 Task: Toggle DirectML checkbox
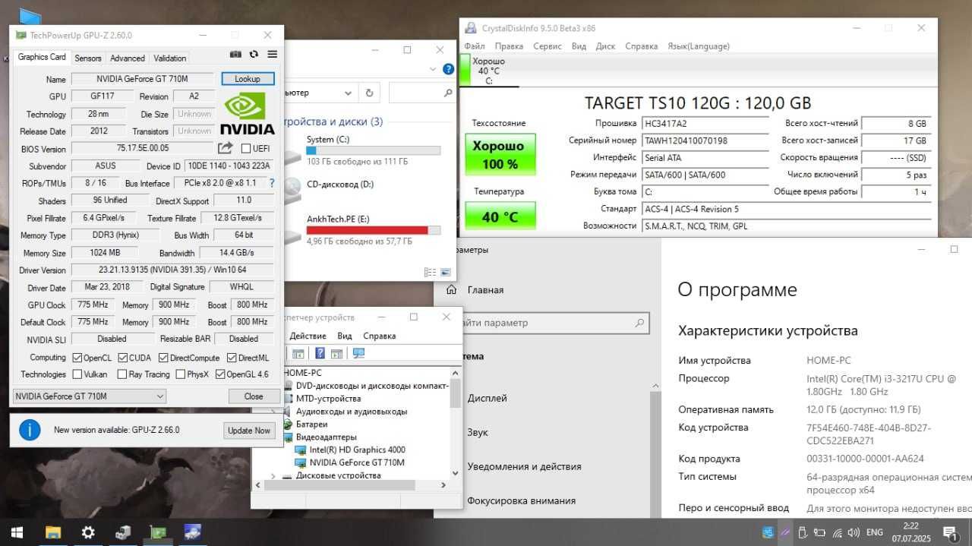pos(232,358)
